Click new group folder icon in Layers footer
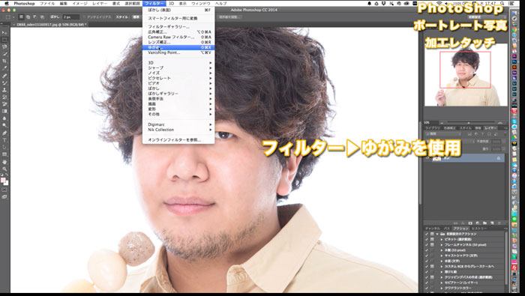The width and height of the screenshot is (525, 296). coord(484,223)
